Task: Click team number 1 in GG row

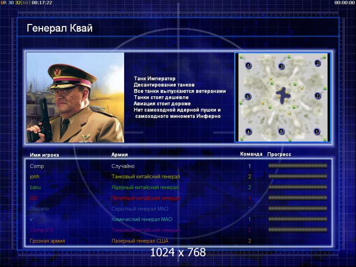Action: click(250, 198)
